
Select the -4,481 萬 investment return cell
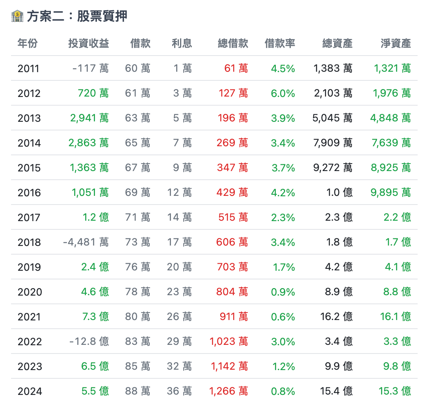(85, 242)
